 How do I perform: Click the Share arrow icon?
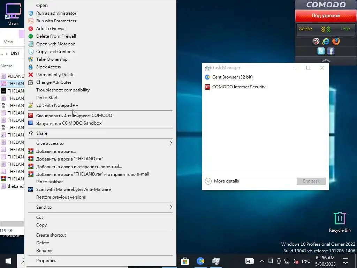click(x=31, y=133)
